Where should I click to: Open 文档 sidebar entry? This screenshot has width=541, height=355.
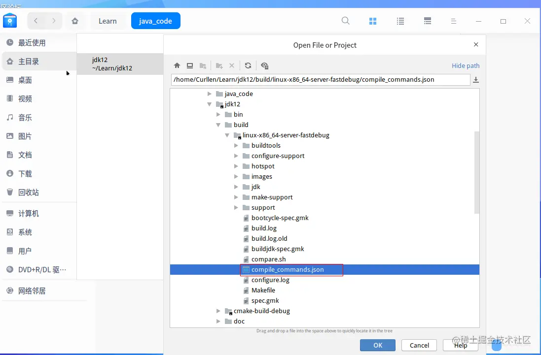pyautogui.click(x=38, y=155)
